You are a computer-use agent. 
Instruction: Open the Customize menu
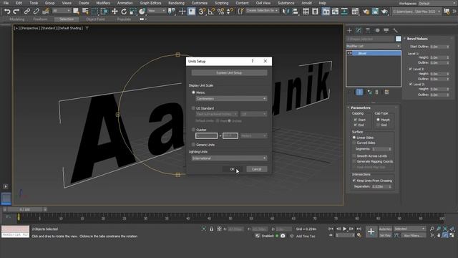point(200,3)
